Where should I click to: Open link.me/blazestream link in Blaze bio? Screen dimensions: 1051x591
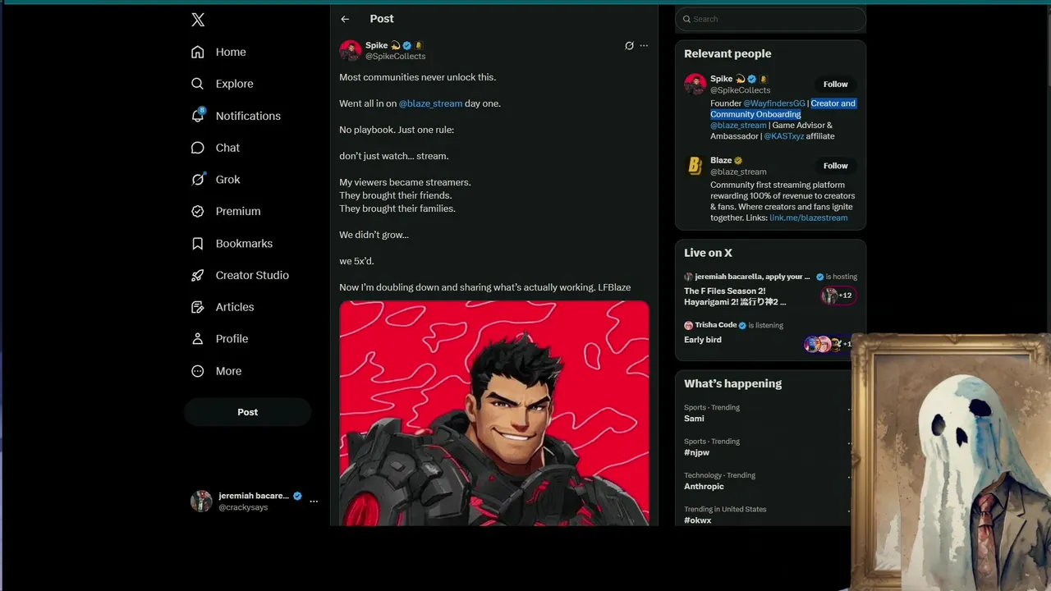pyautogui.click(x=808, y=218)
